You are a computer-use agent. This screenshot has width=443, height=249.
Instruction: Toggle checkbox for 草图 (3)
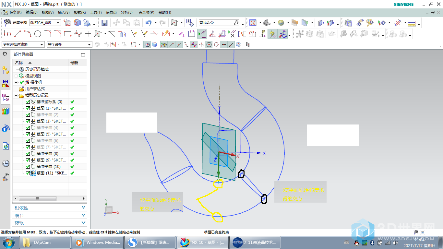click(28, 121)
